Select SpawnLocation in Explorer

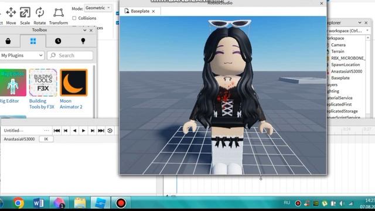click(345, 64)
